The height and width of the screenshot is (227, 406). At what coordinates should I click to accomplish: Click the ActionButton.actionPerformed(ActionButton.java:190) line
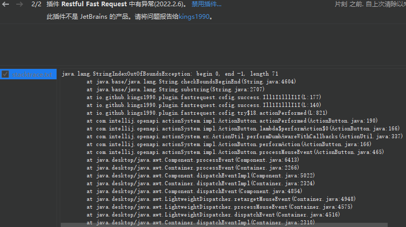[x=232, y=121]
